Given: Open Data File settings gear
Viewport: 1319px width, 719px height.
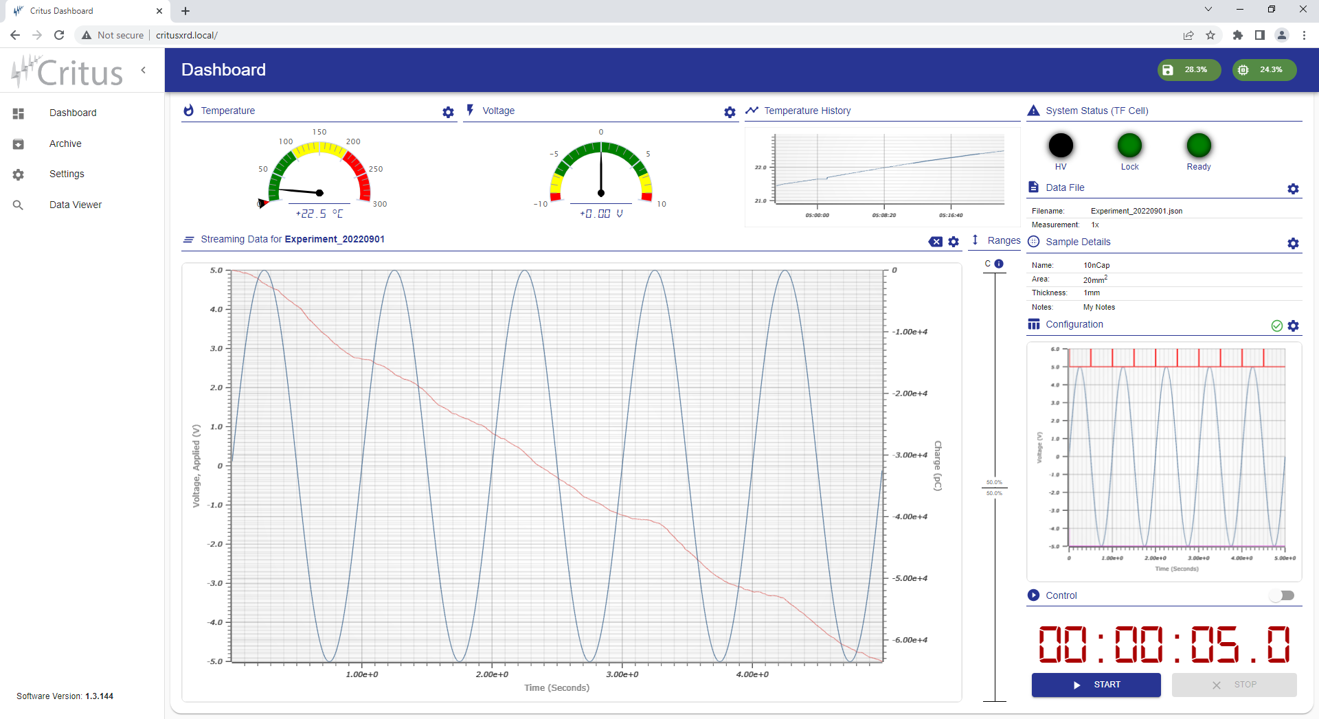Looking at the screenshot, I should point(1293,189).
